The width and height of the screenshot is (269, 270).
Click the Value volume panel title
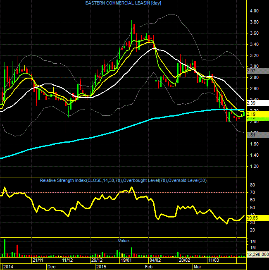pos(123,241)
